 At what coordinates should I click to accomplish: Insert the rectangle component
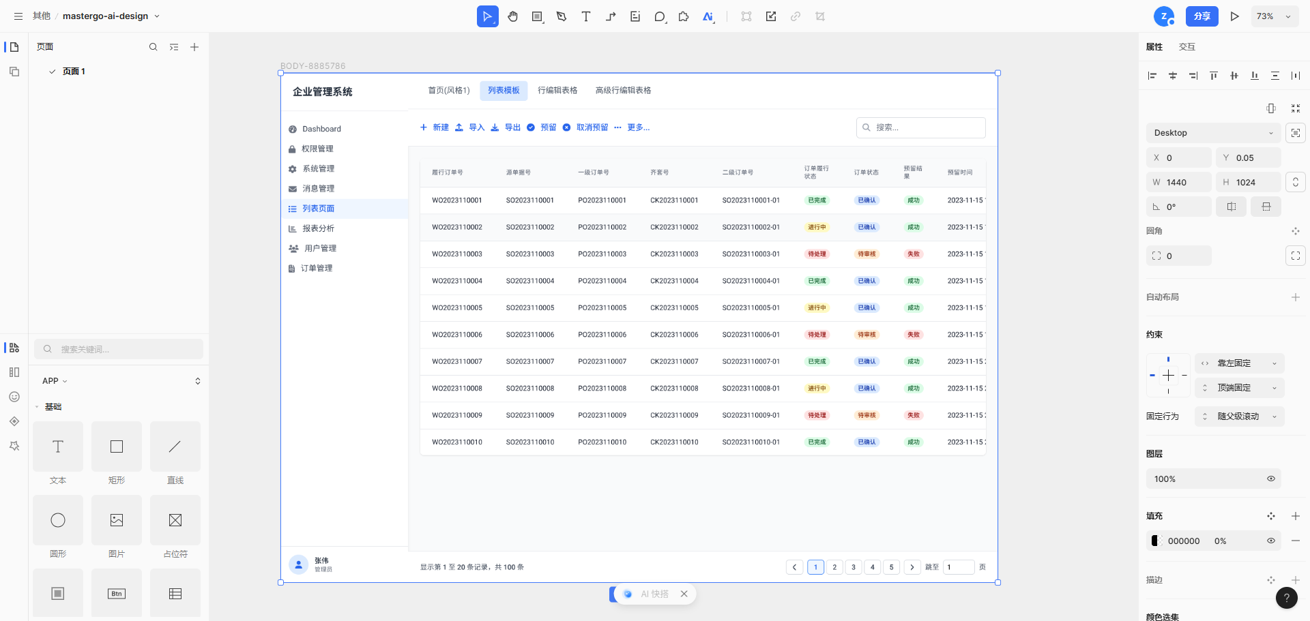pyautogui.click(x=117, y=446)
